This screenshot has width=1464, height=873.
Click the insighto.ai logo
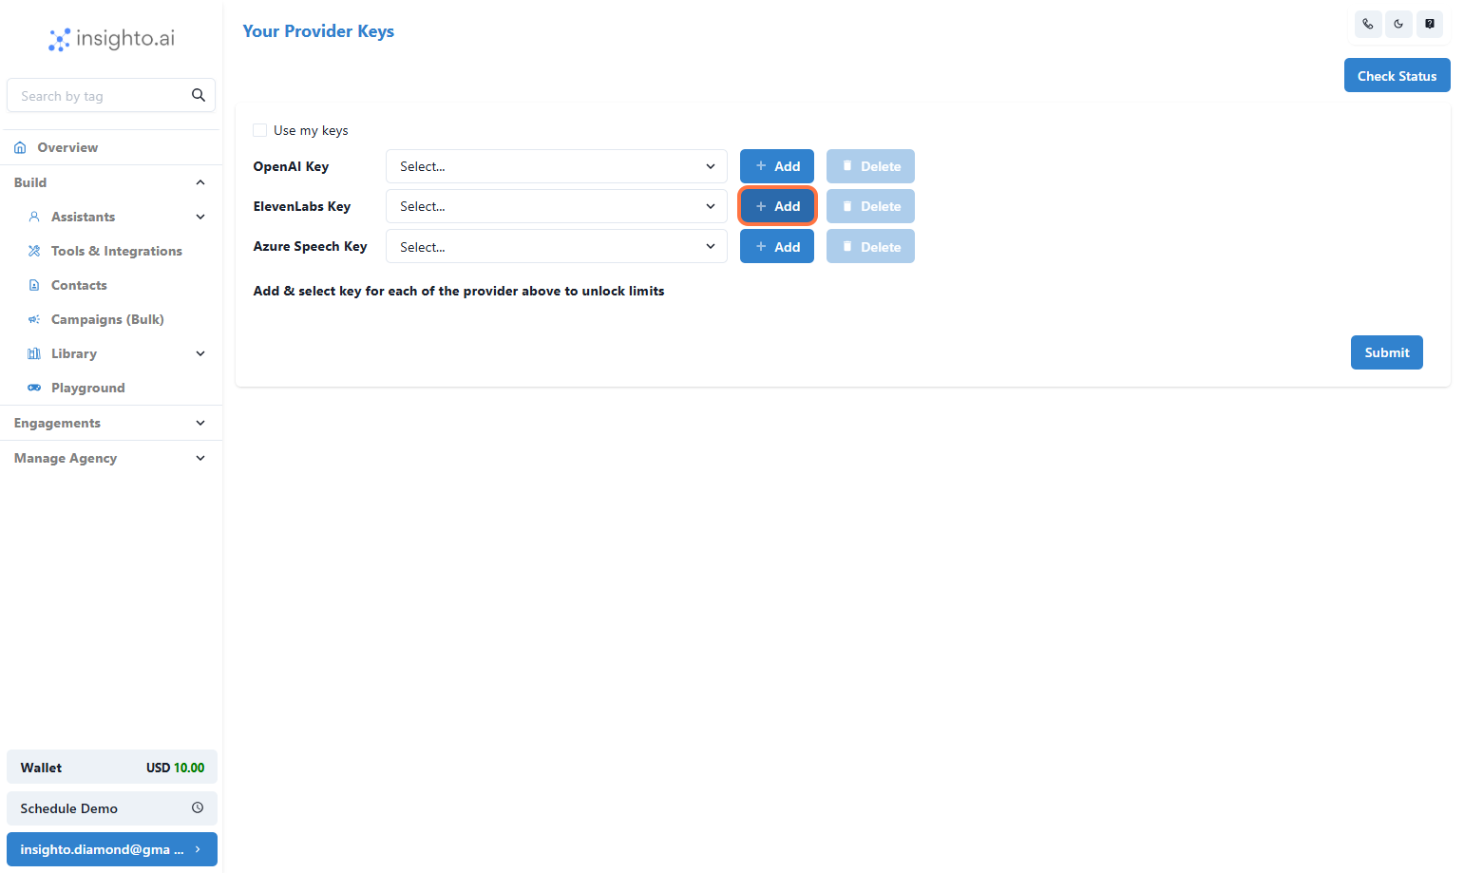(x=112, y=39)
